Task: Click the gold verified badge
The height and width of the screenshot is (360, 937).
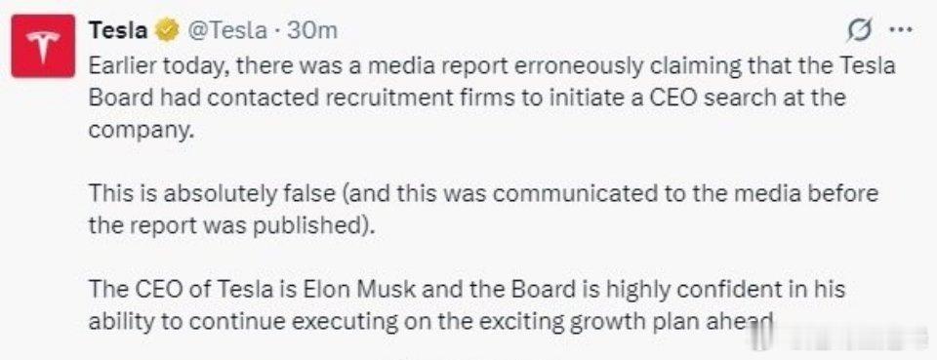Action: point(166,30)
